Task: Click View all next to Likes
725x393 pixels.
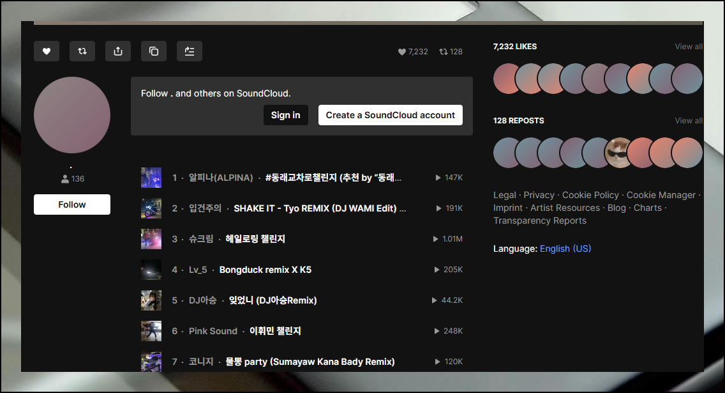Action: pos(689,47)
